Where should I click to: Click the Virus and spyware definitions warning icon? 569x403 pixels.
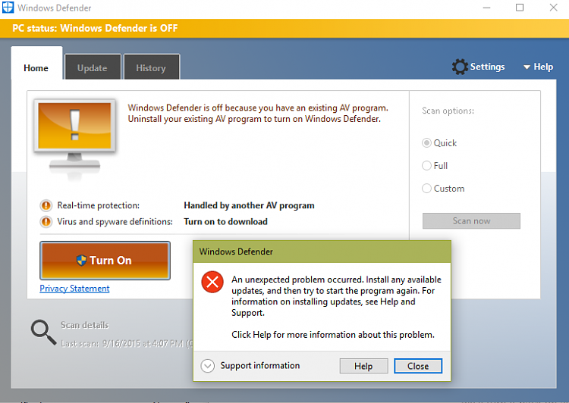(x=46, y=221)
